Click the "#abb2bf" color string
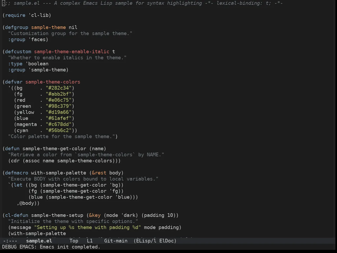The height and width of the screenshot is (253, 337). (x=59, y=94)
